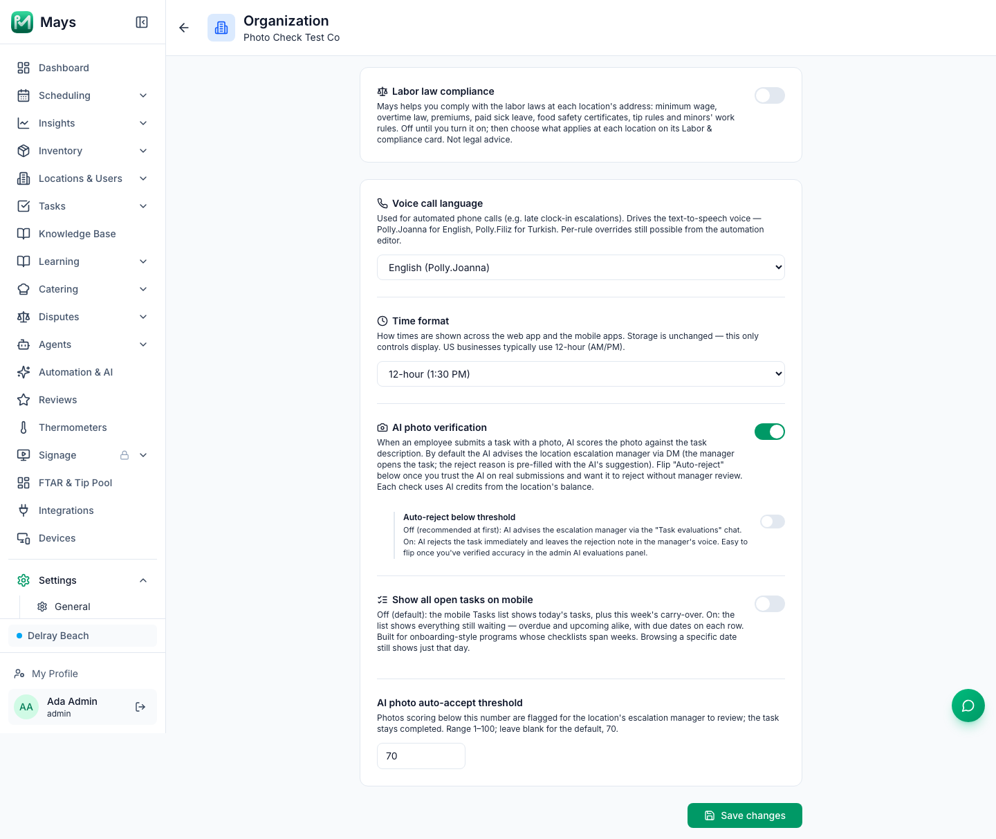Open My Profile link
Screen dimensions: 996x839
[x=82, y=674]
